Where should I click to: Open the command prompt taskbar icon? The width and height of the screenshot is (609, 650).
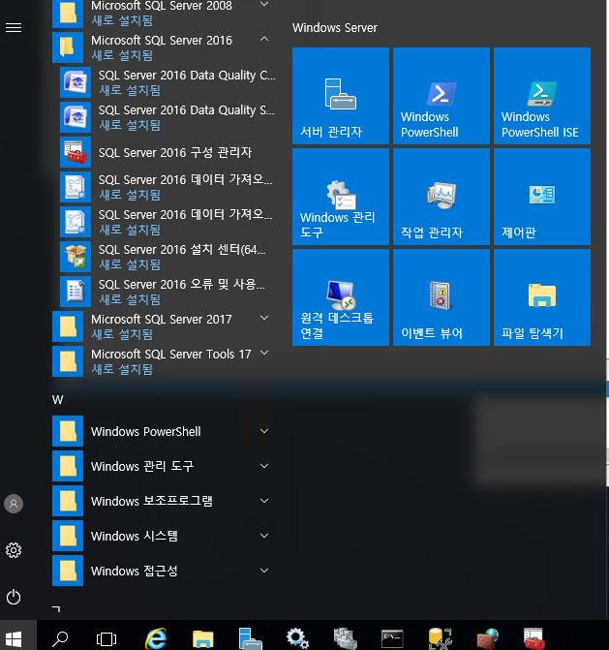(x=392, y=638)
